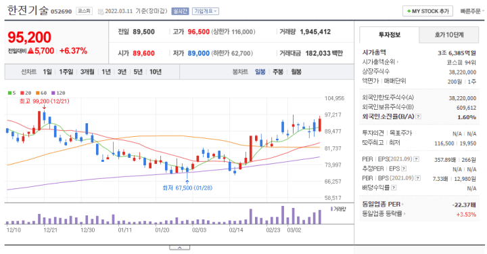Open the 시가총액순위 link

pyautogui.click(x=380, y=62)
